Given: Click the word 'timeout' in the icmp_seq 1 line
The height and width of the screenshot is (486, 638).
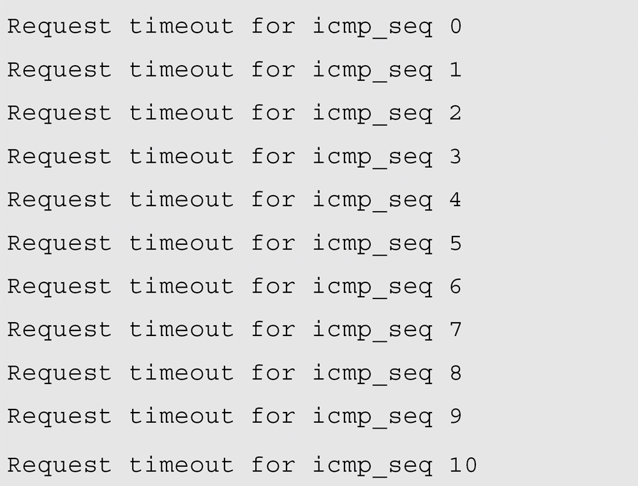Looking at the screenshot, I should pyautogui.click(x=181, y=69).
